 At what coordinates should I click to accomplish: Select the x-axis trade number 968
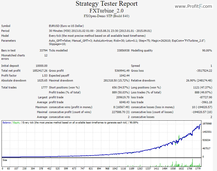tap(107, 168)
